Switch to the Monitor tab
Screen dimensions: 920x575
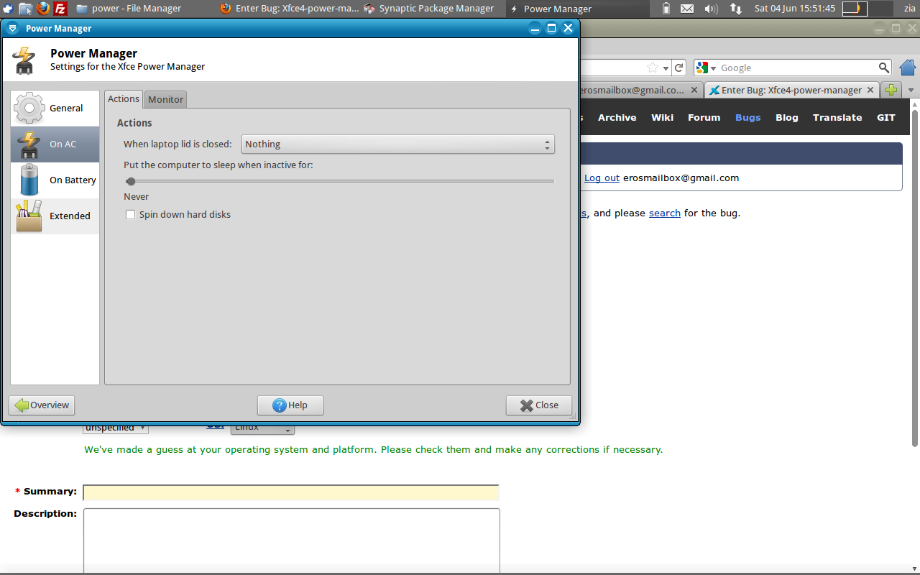(x=166, y=100)
